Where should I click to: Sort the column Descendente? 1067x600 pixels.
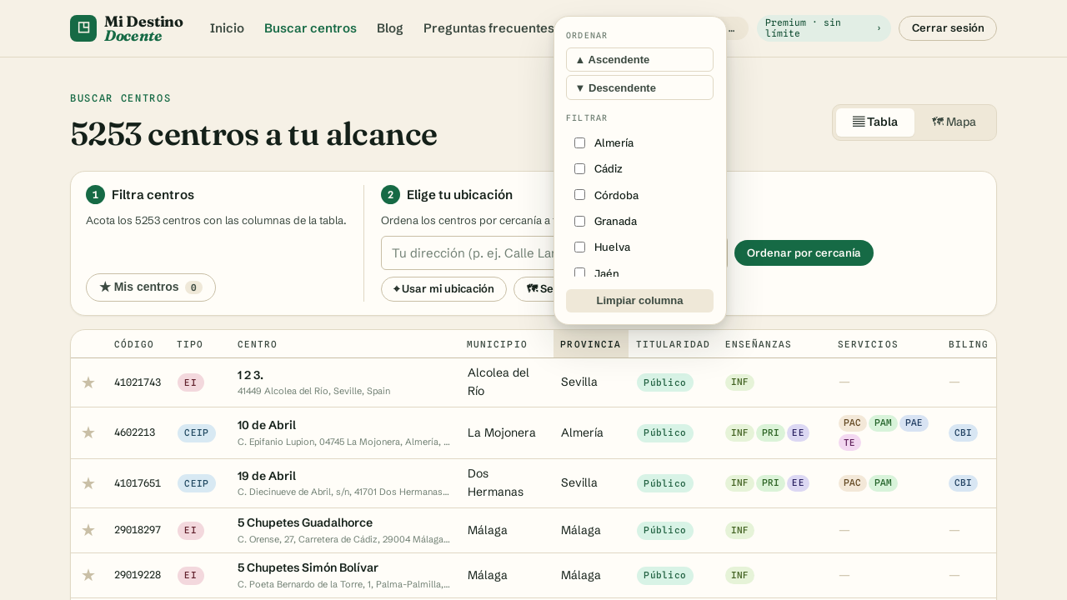[639, 87]
